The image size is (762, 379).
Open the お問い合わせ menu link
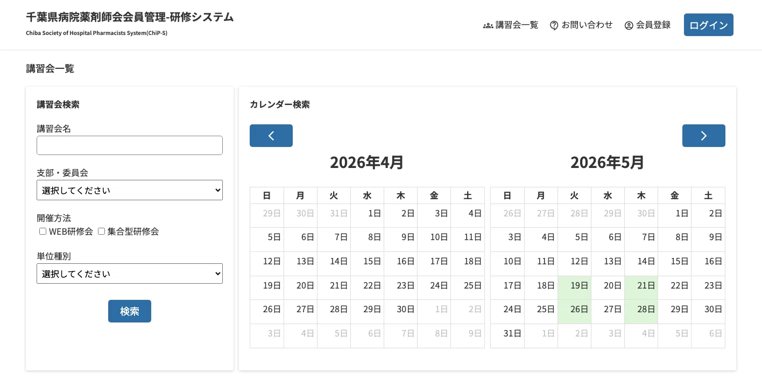pyautogui.click(x=581, y=25)
